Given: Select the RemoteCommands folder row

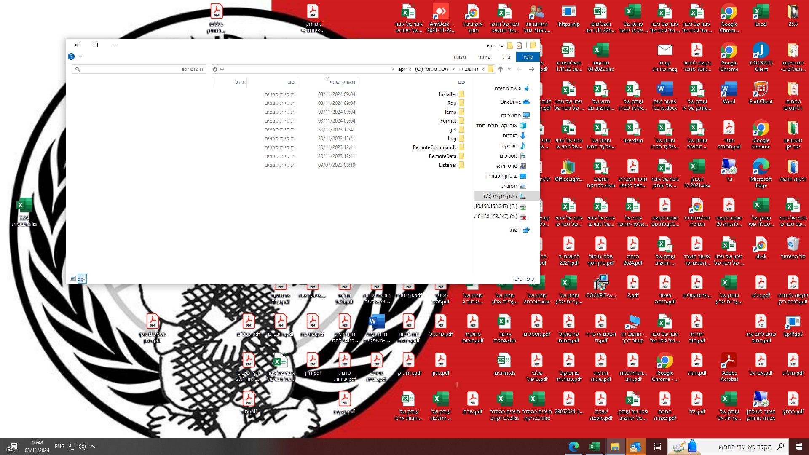Looking at the screenshot, I should 364,147.
